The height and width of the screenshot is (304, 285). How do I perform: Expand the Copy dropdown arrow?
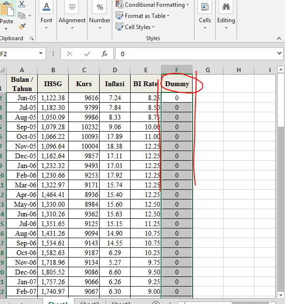coord(30,15)
